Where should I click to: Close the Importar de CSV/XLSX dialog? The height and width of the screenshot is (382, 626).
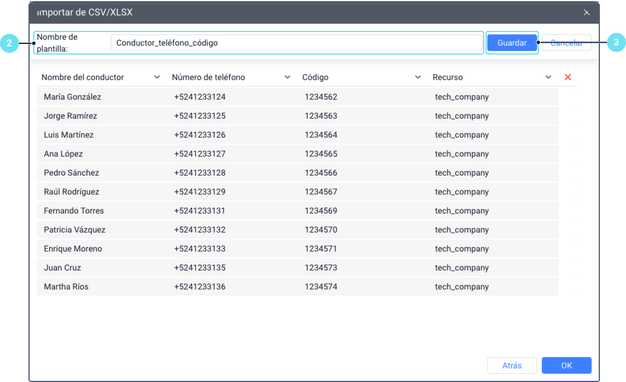click(x=586, y=12)
